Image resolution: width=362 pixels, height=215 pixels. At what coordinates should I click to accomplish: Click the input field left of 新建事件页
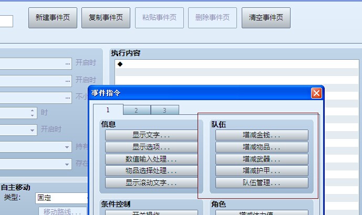[x=6, y=21]
